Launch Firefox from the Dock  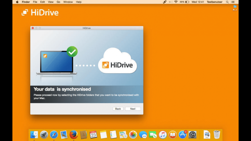pyautogui.click(x=74, y=134)
